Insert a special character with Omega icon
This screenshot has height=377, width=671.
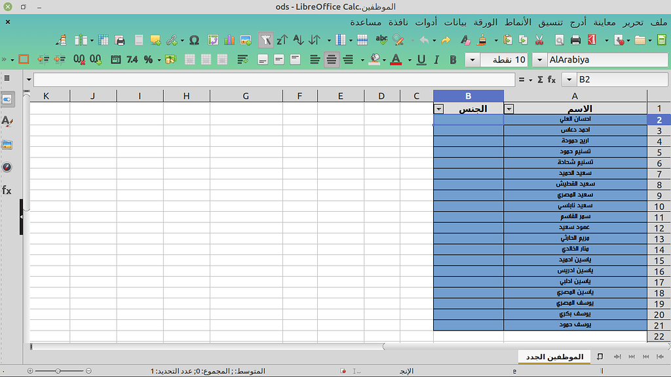click(x=194, y=40)
